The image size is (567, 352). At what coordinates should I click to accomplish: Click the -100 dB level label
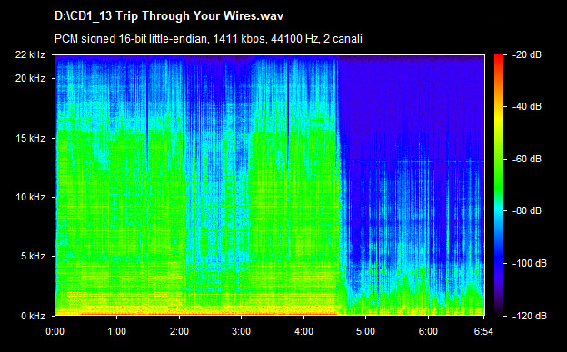click(x=530, y=264)
